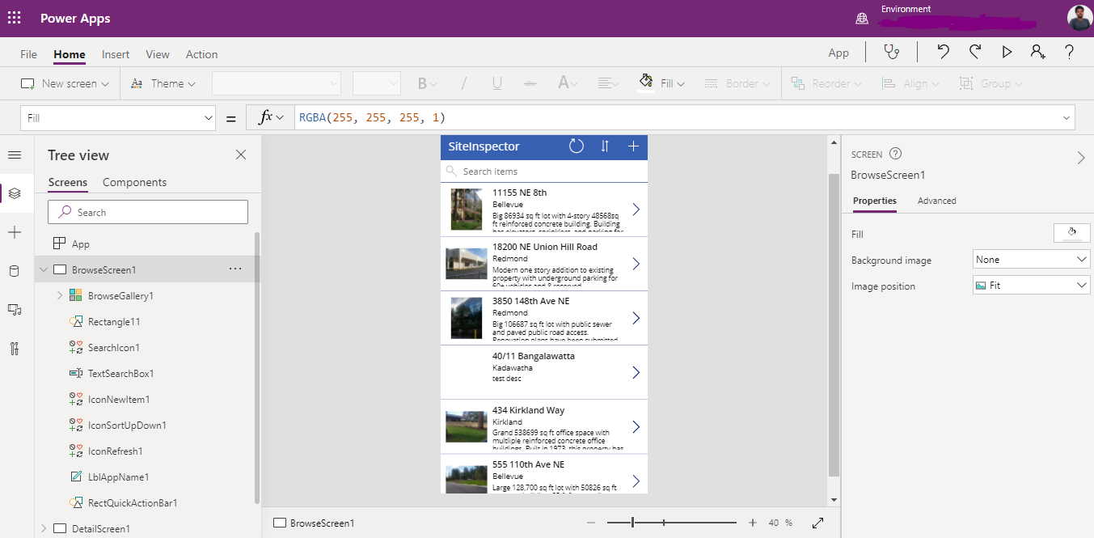Image resolution: width=1094 pixels, height=538 pixels.
Task: Open the app launcher waffle icon
Action: 15,18
